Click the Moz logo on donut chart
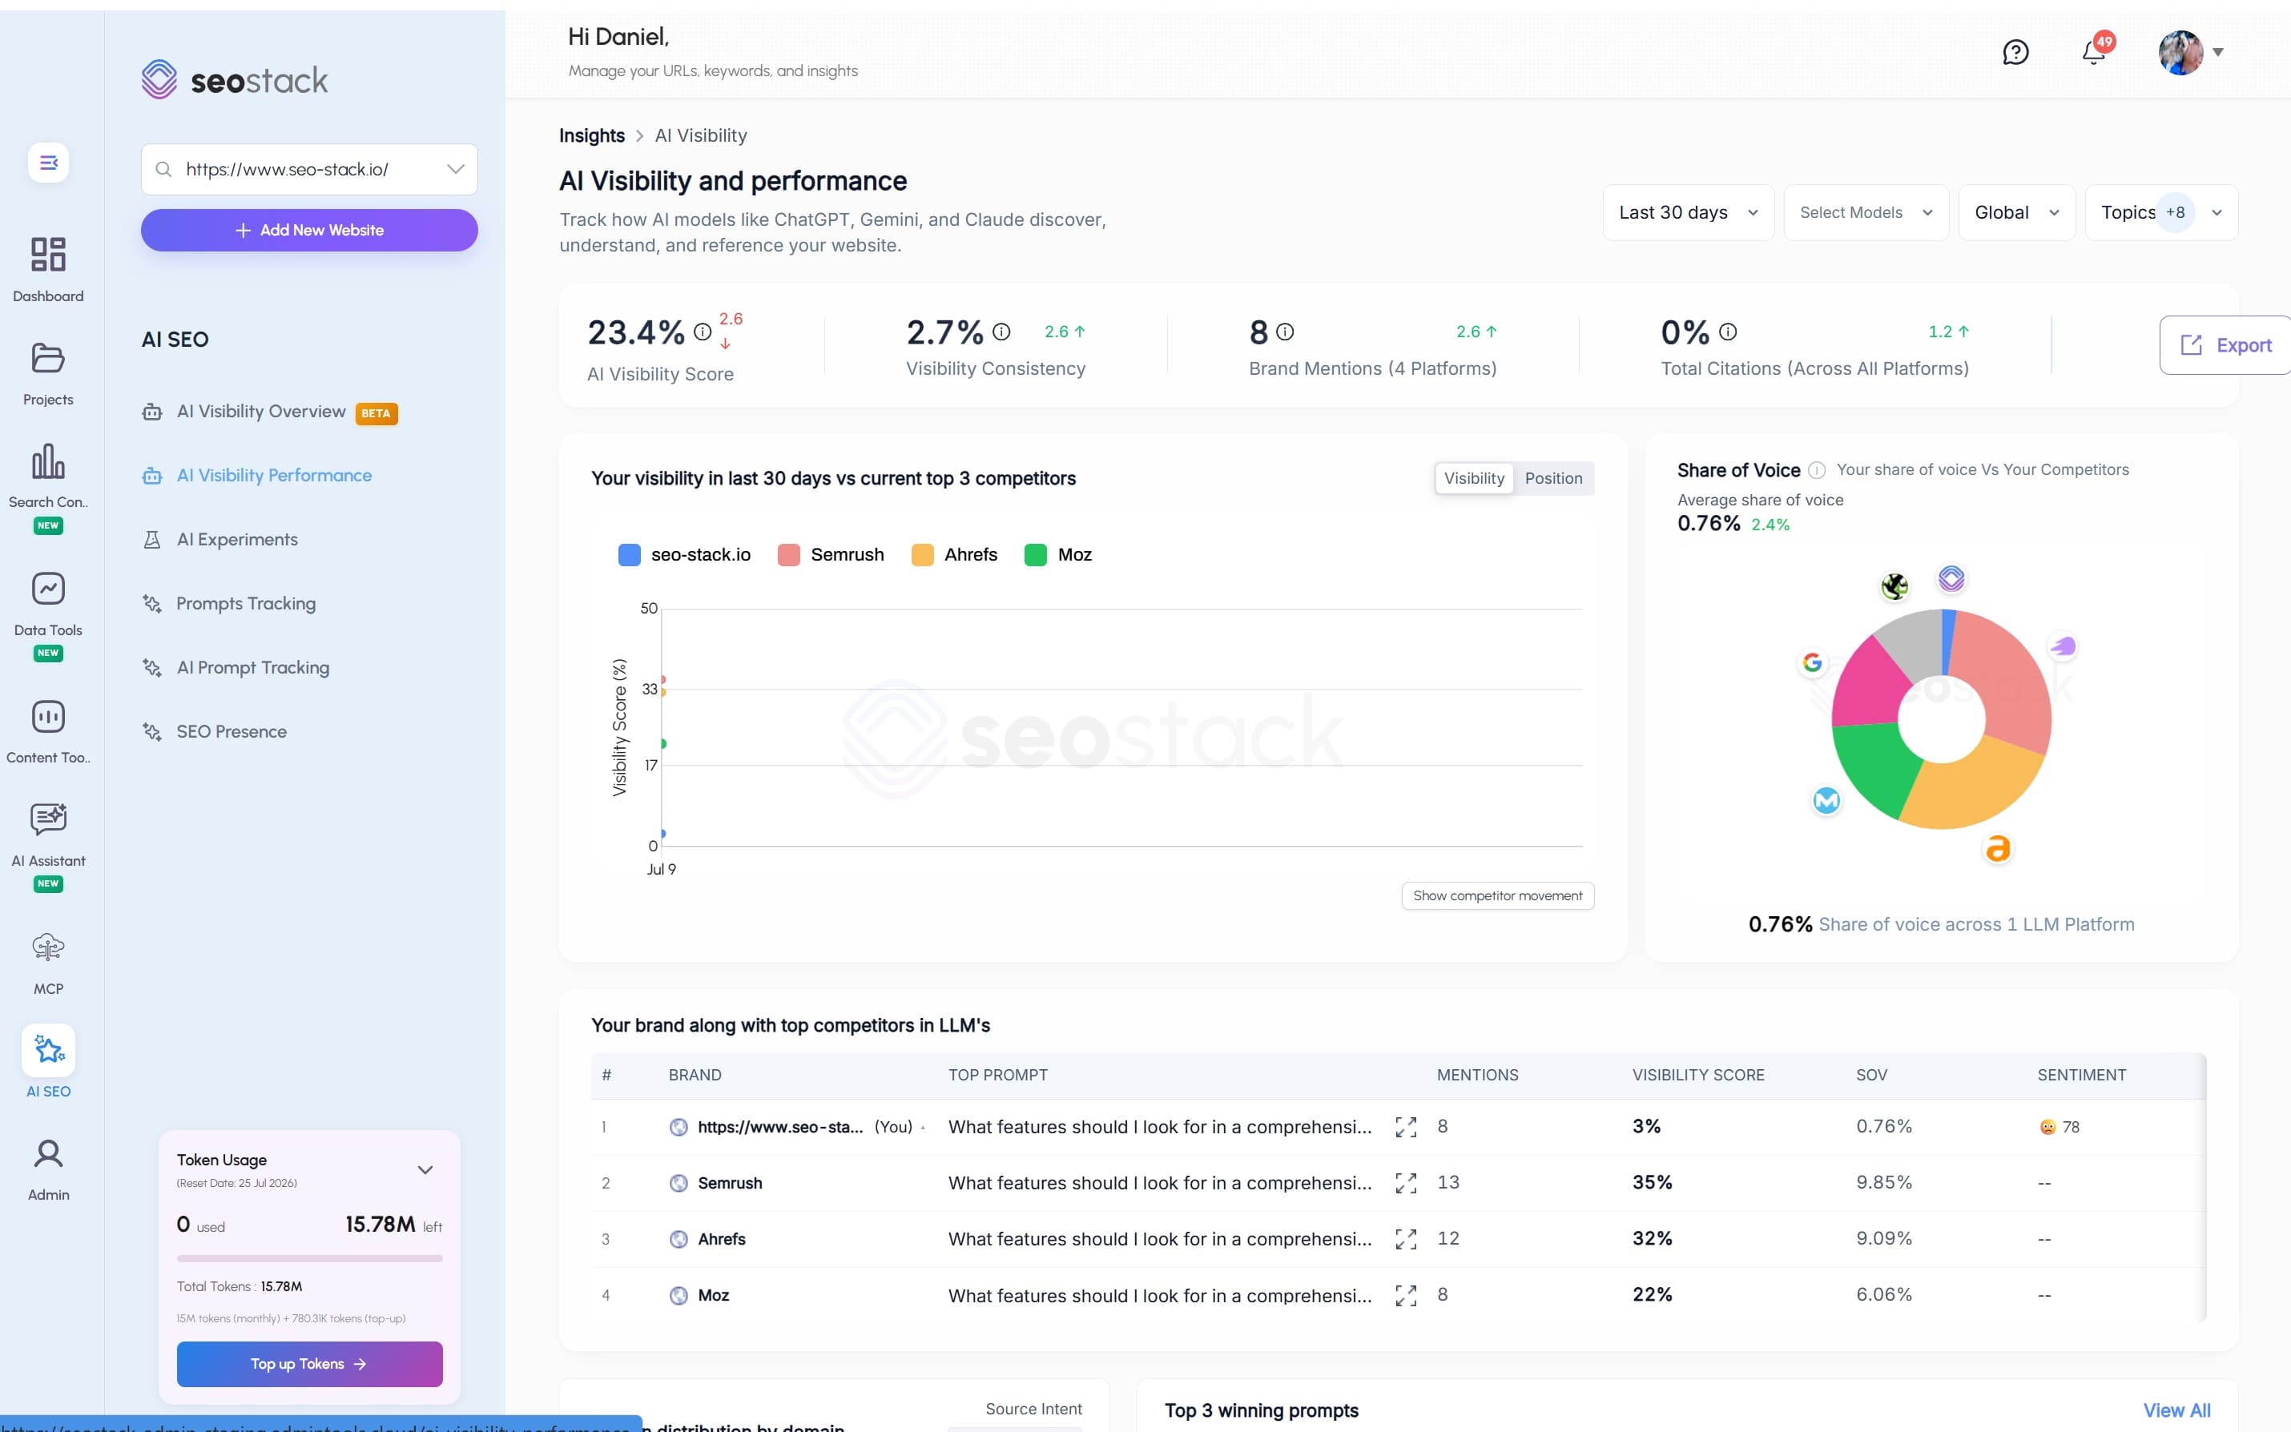2291x1432 pixels. [x=1826, y=801]
